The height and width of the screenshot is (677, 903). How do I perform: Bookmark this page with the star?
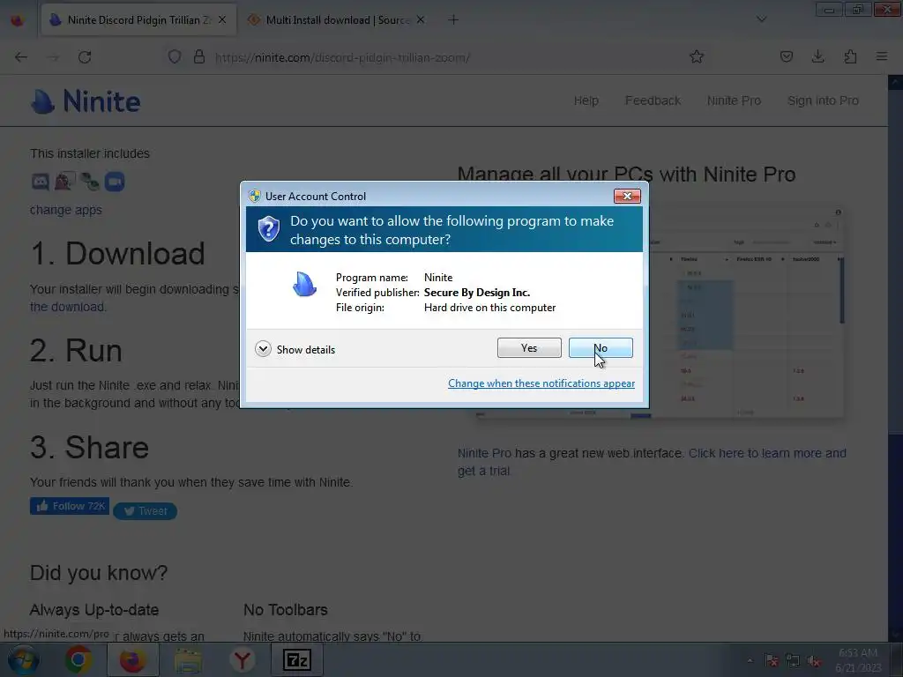click(697, 56)
